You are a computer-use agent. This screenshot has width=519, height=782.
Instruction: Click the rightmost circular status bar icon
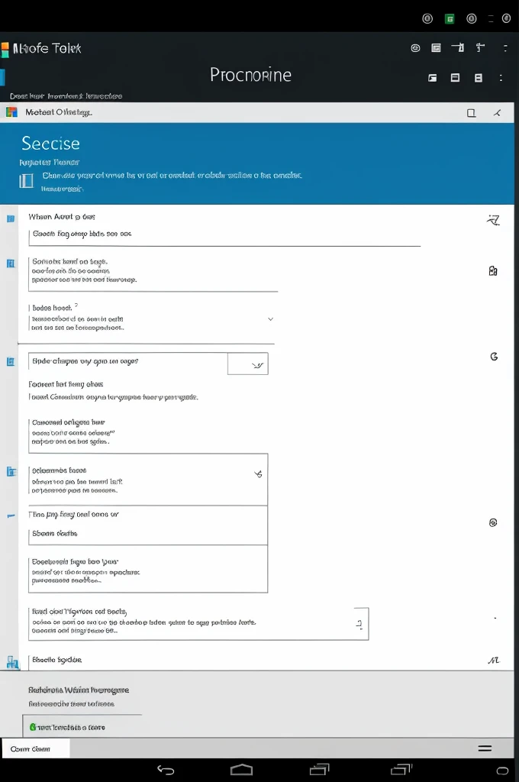[x=506, y=18]
